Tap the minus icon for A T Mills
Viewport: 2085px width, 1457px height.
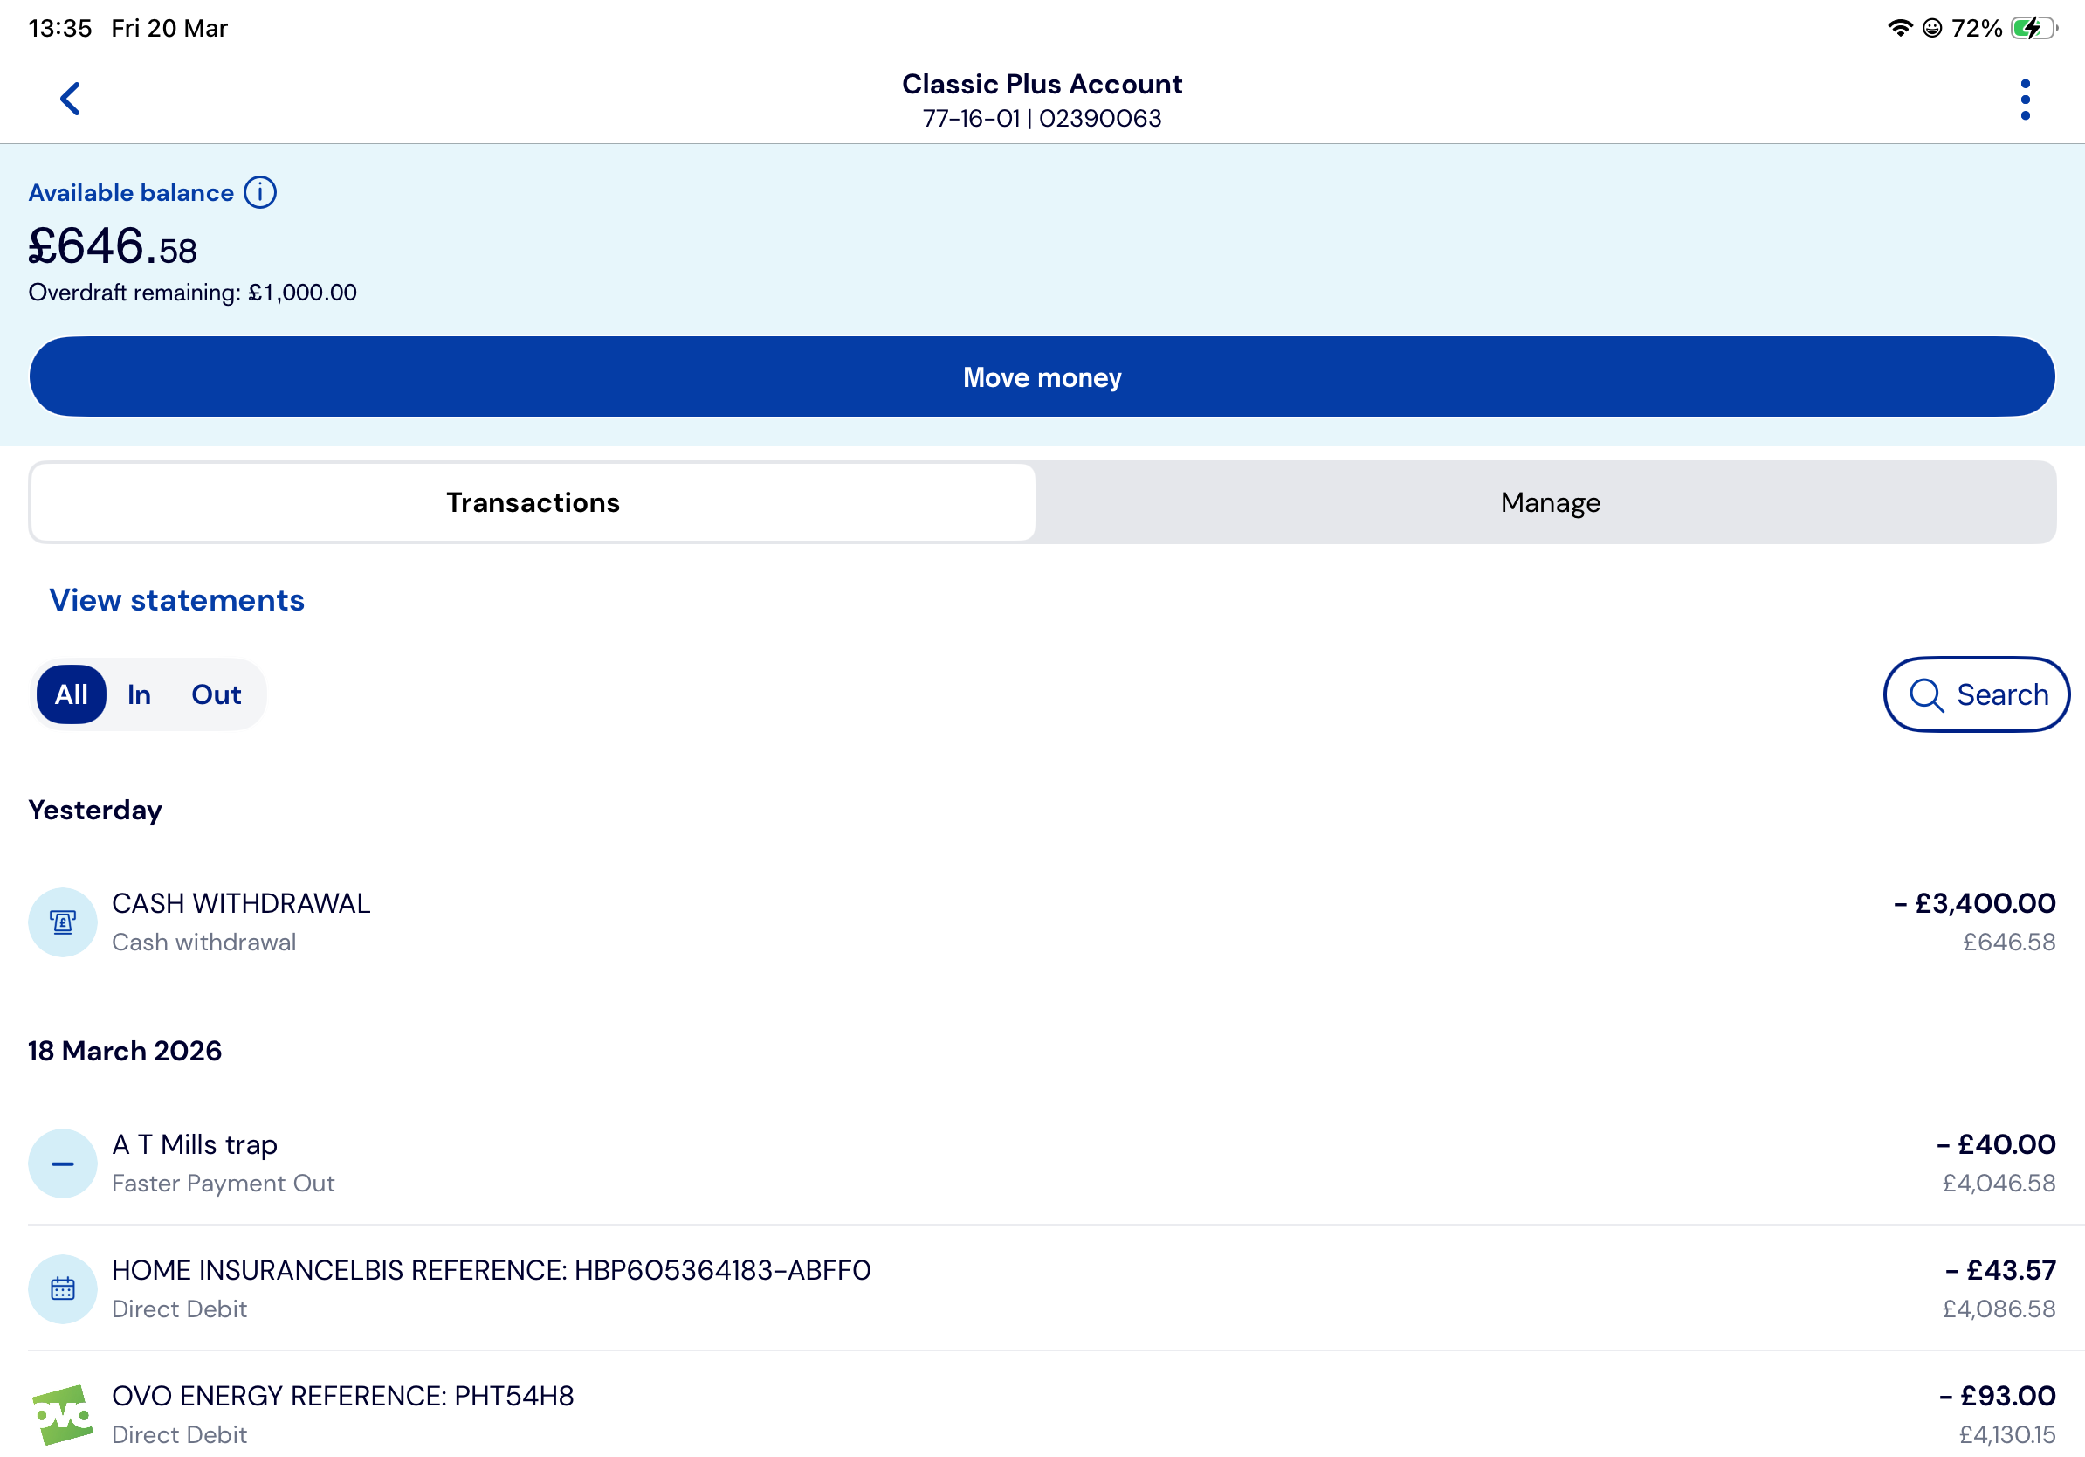pos(63,1164)
